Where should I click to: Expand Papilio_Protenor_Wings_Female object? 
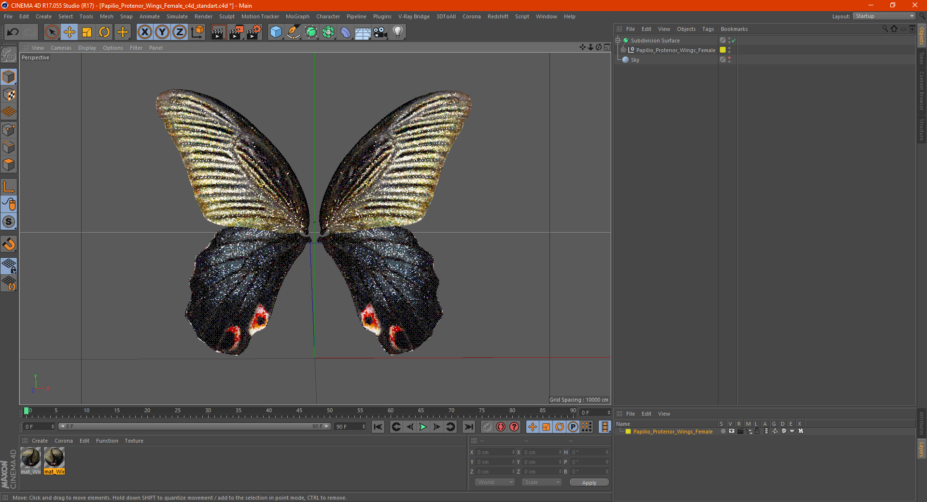click(x=623, y=50)
